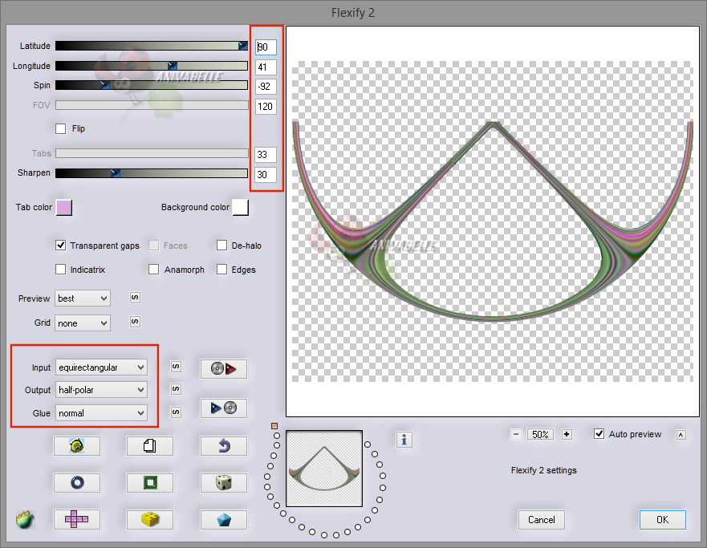Image resolution: width=707 pixels, height=548 pixels.
Task: Click the Longitude slider track
Action: [152, 66]
